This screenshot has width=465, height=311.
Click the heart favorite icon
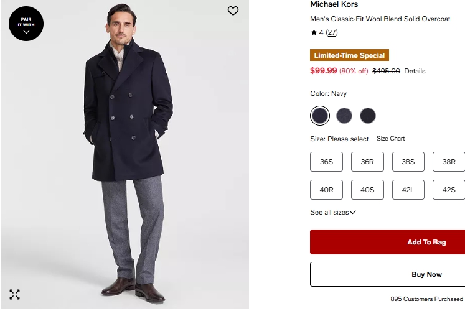coord(233,11)
